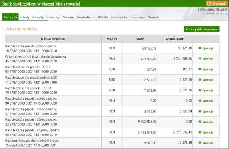This screenshot has height=149, width=229.
Task: Select the Rach.biezace dla przeds.-EURO account row
Action: [x=112, y=69]
